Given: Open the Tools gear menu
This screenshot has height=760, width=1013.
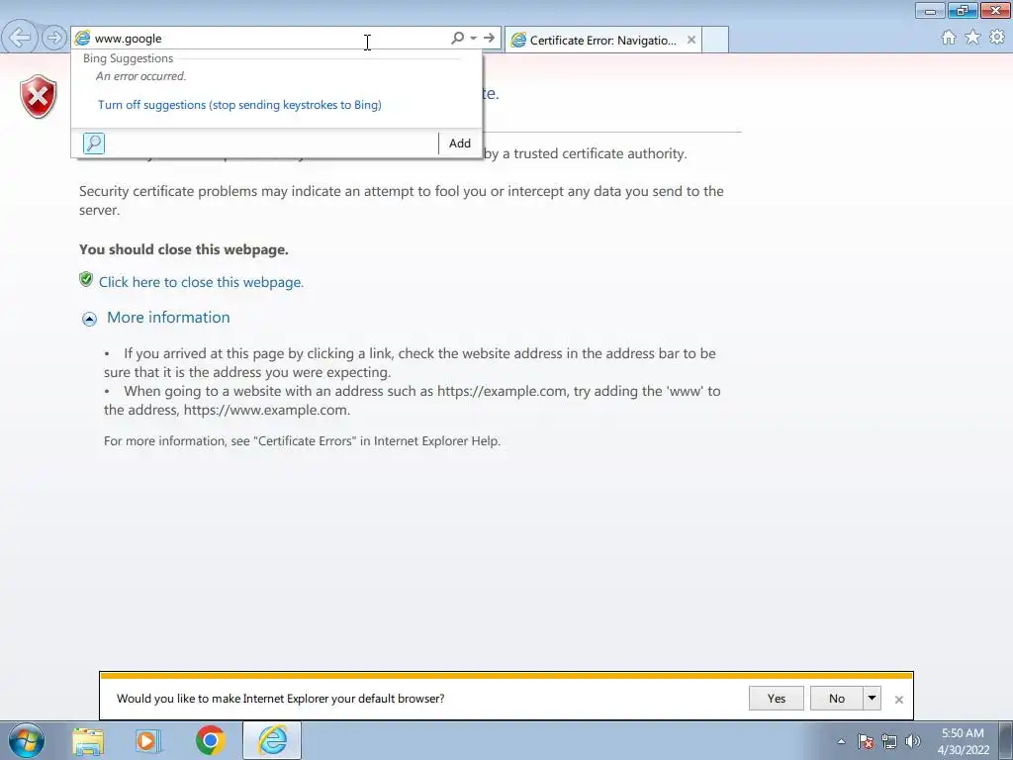Looking at the screenshot, I should (x=997, y=38).
